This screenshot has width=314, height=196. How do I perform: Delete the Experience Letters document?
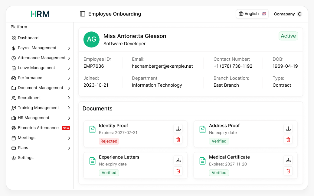[x=178, y=171]
